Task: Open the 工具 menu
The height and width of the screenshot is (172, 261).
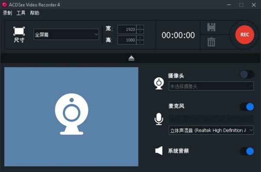Action: [x=21, y=13]
